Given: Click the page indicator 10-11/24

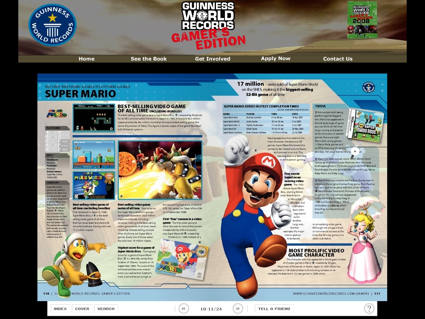Looking at the screenshot, I should 211,309.
